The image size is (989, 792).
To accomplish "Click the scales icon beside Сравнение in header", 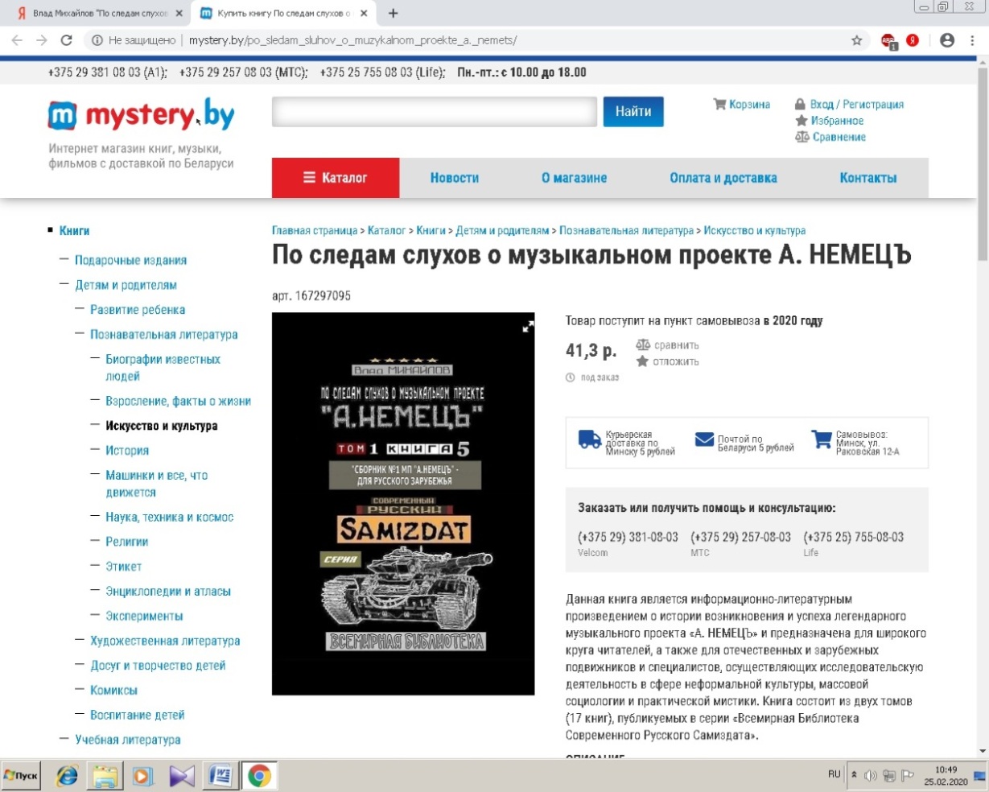I will [x=802, y=137].
